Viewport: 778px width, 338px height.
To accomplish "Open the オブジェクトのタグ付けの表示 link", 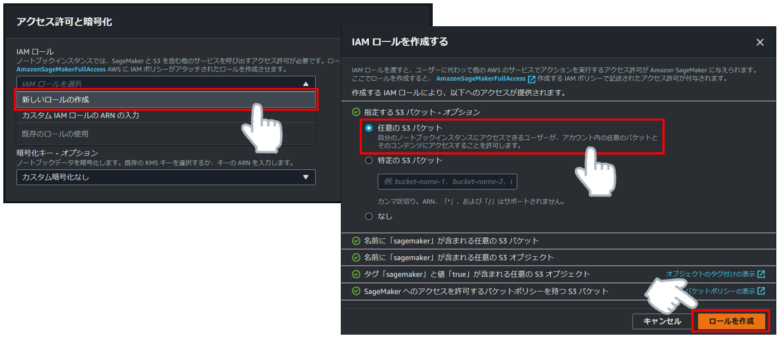I will point(713,273).
